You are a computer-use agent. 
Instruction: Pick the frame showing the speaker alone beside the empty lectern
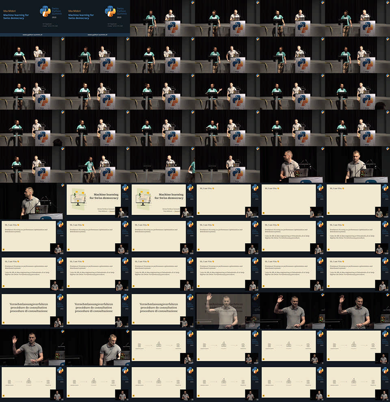click(x=227, y=164)
